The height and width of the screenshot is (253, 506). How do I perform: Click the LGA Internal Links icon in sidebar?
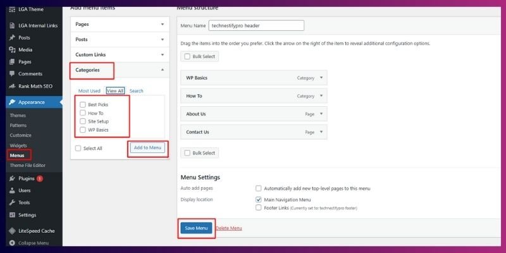point(12,25)
